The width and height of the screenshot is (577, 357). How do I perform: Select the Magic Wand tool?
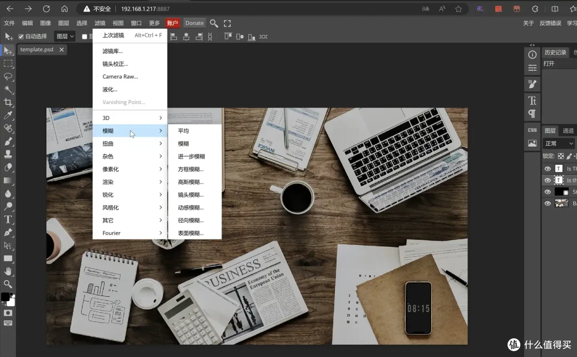(8, 89)
